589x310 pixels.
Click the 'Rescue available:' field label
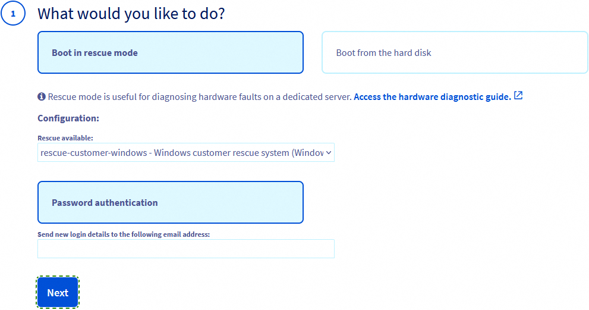[65, 138]
